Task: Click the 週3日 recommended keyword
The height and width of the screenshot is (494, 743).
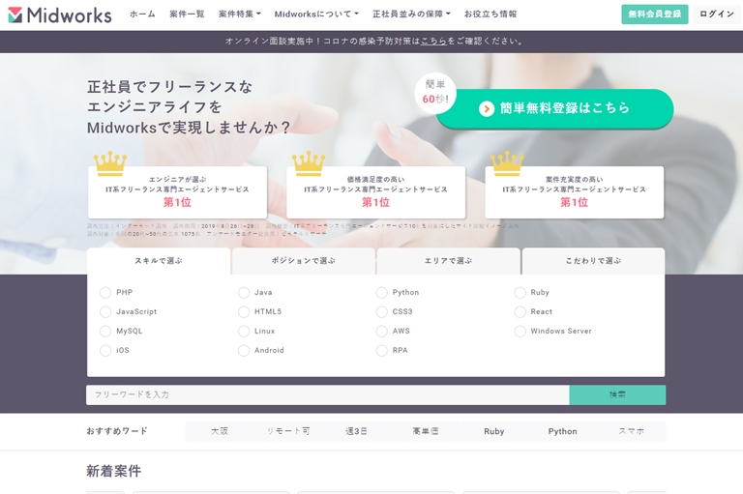Action: pyautogui.click(x=356, y=431)
